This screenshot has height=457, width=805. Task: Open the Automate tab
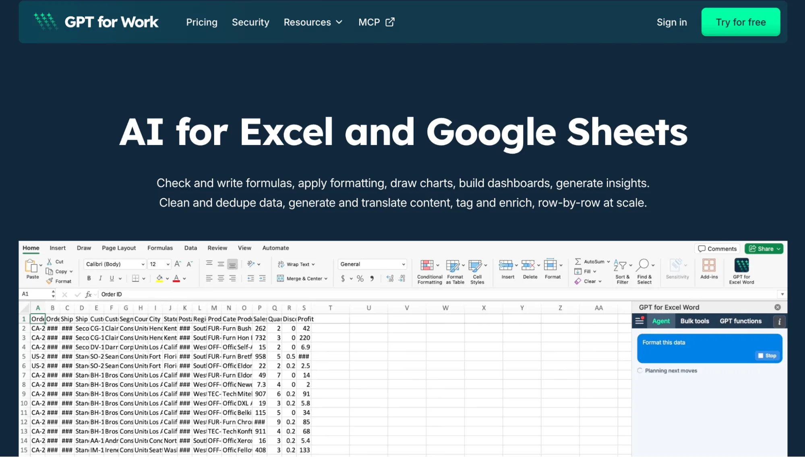[x=275, y=248]
